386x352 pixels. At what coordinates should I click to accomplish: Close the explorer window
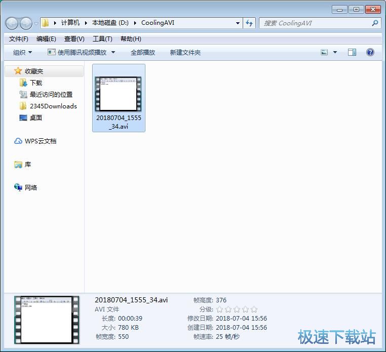click(373, 10)
